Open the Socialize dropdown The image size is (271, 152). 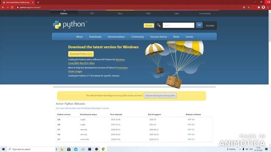pos(210,25)
